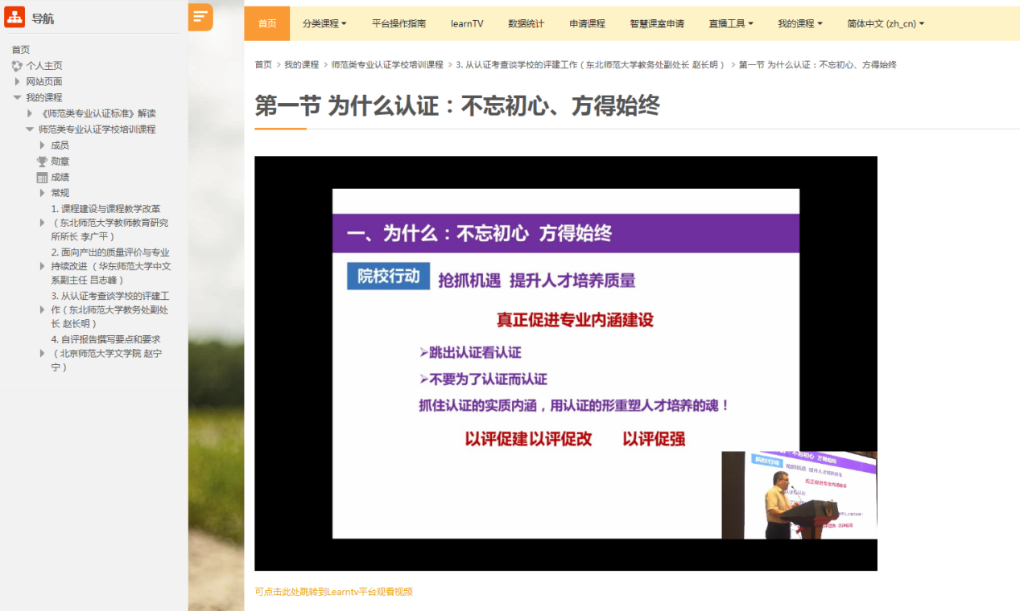This screenshot has width=1020, height=611.
Task: Click the lecture video player area
Action: (565, 363)
